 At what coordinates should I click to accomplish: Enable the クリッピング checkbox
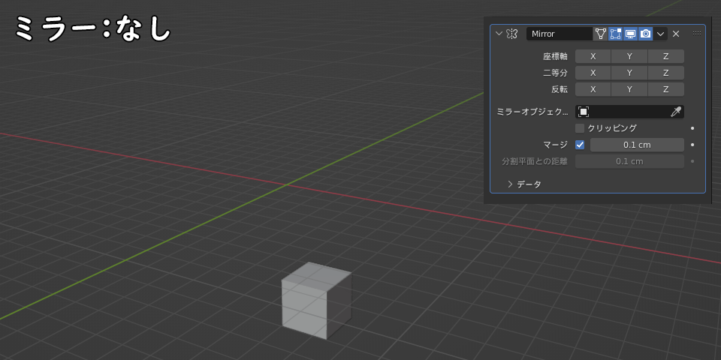click(580, 128)
